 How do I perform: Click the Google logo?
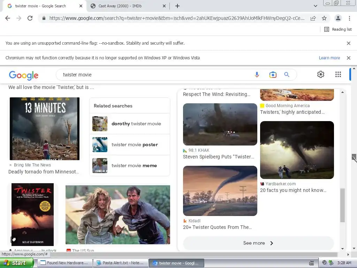click(24, 75)
